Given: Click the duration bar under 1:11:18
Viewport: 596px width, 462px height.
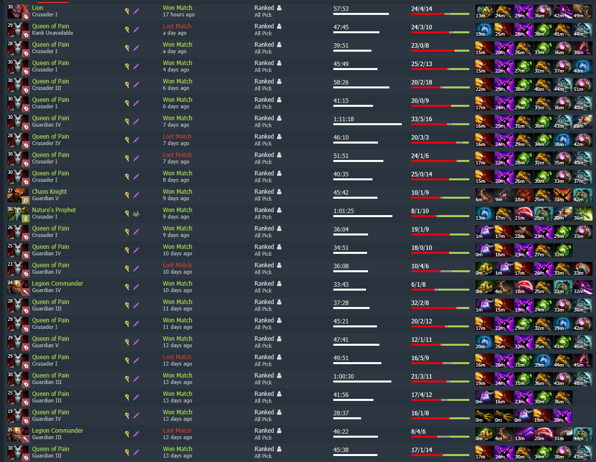Looking at the screenshot, I should 368,124.
